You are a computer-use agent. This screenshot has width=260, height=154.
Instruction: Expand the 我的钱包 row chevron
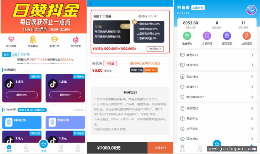click(x=252, y=77)
